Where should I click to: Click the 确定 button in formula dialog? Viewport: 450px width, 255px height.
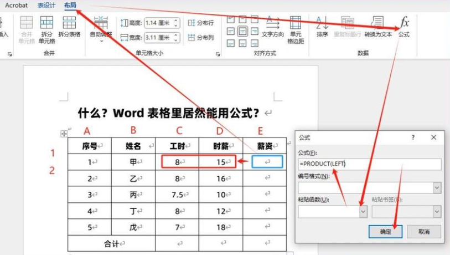385,232
